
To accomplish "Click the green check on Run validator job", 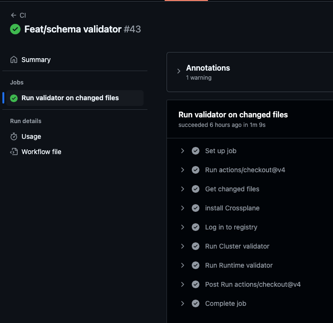I will [14, 98].
